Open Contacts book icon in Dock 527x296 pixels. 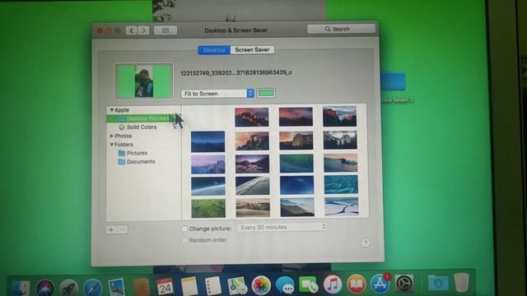(x=141, y=286)
